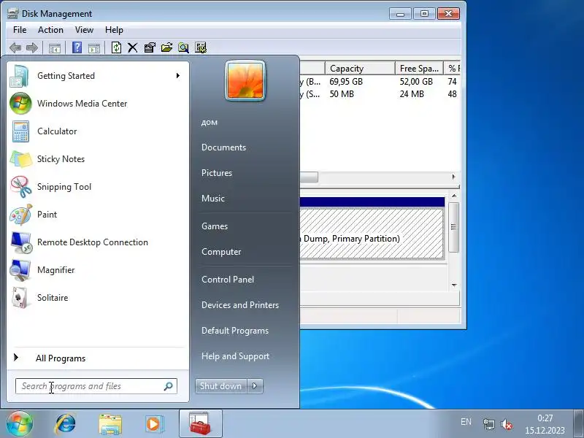Click the 52,00 GB free space cell
The width and height of the screenshot is (584, 438).
(416, 82)
